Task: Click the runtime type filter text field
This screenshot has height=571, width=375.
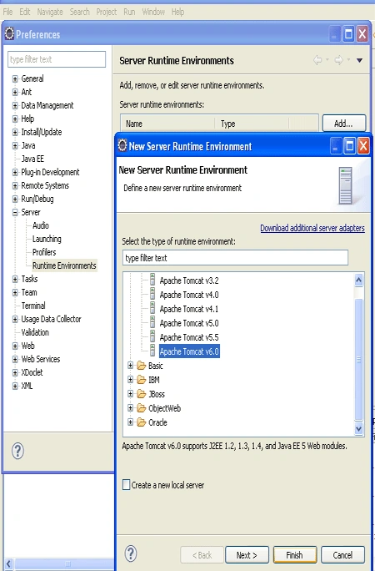Action: pyautogui.click(x=235, y=258)
